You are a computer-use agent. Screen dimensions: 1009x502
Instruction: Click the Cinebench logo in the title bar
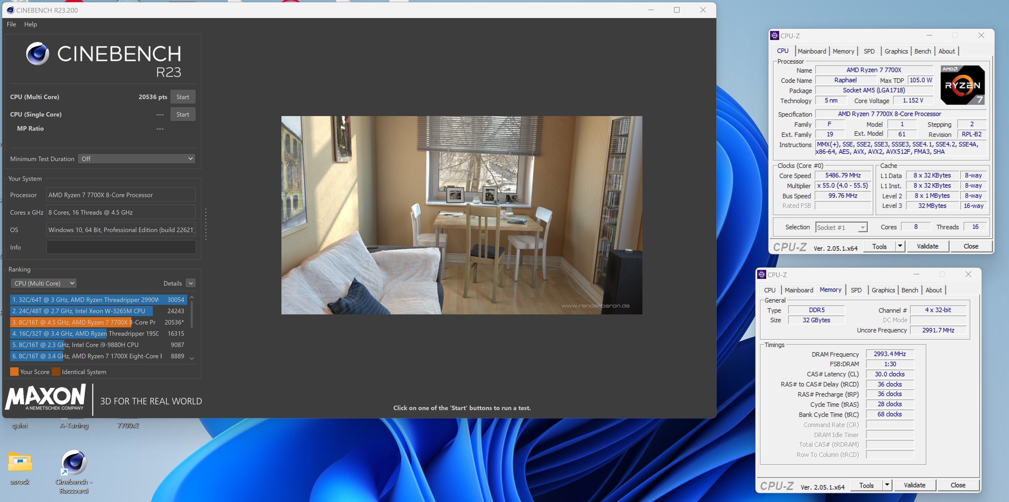point(11,10)
